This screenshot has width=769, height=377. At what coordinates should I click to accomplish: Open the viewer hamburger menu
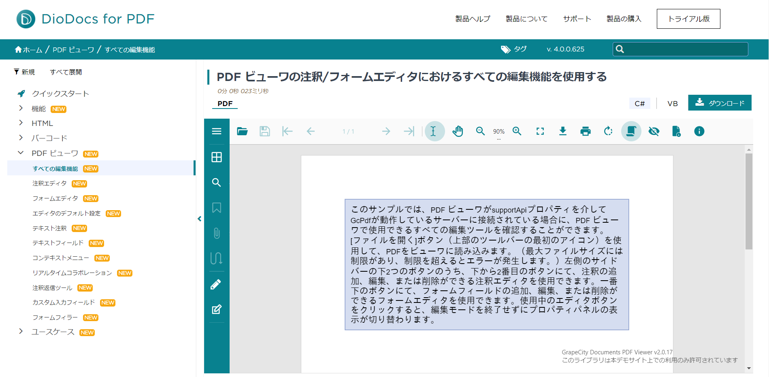click(x=217, y=131)
